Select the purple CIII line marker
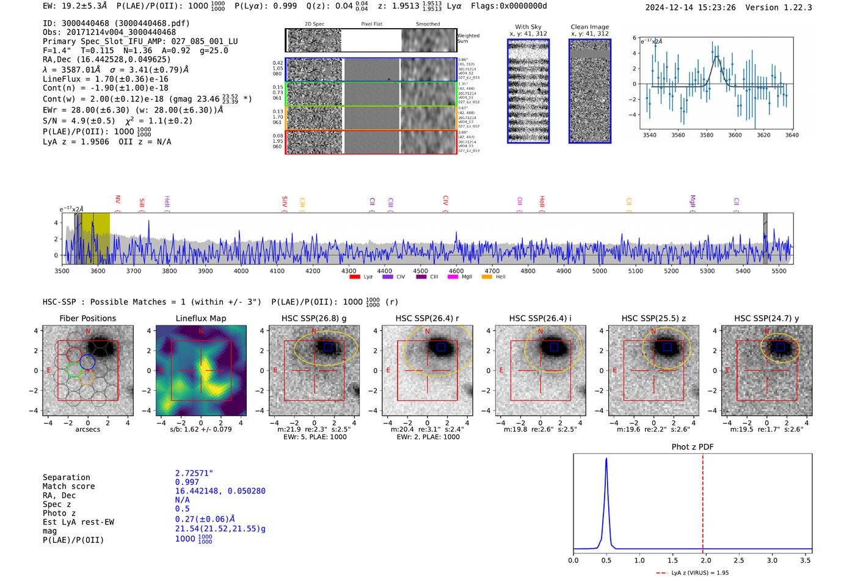This screenshot has width=855, height=582. [x=390, y=204]
